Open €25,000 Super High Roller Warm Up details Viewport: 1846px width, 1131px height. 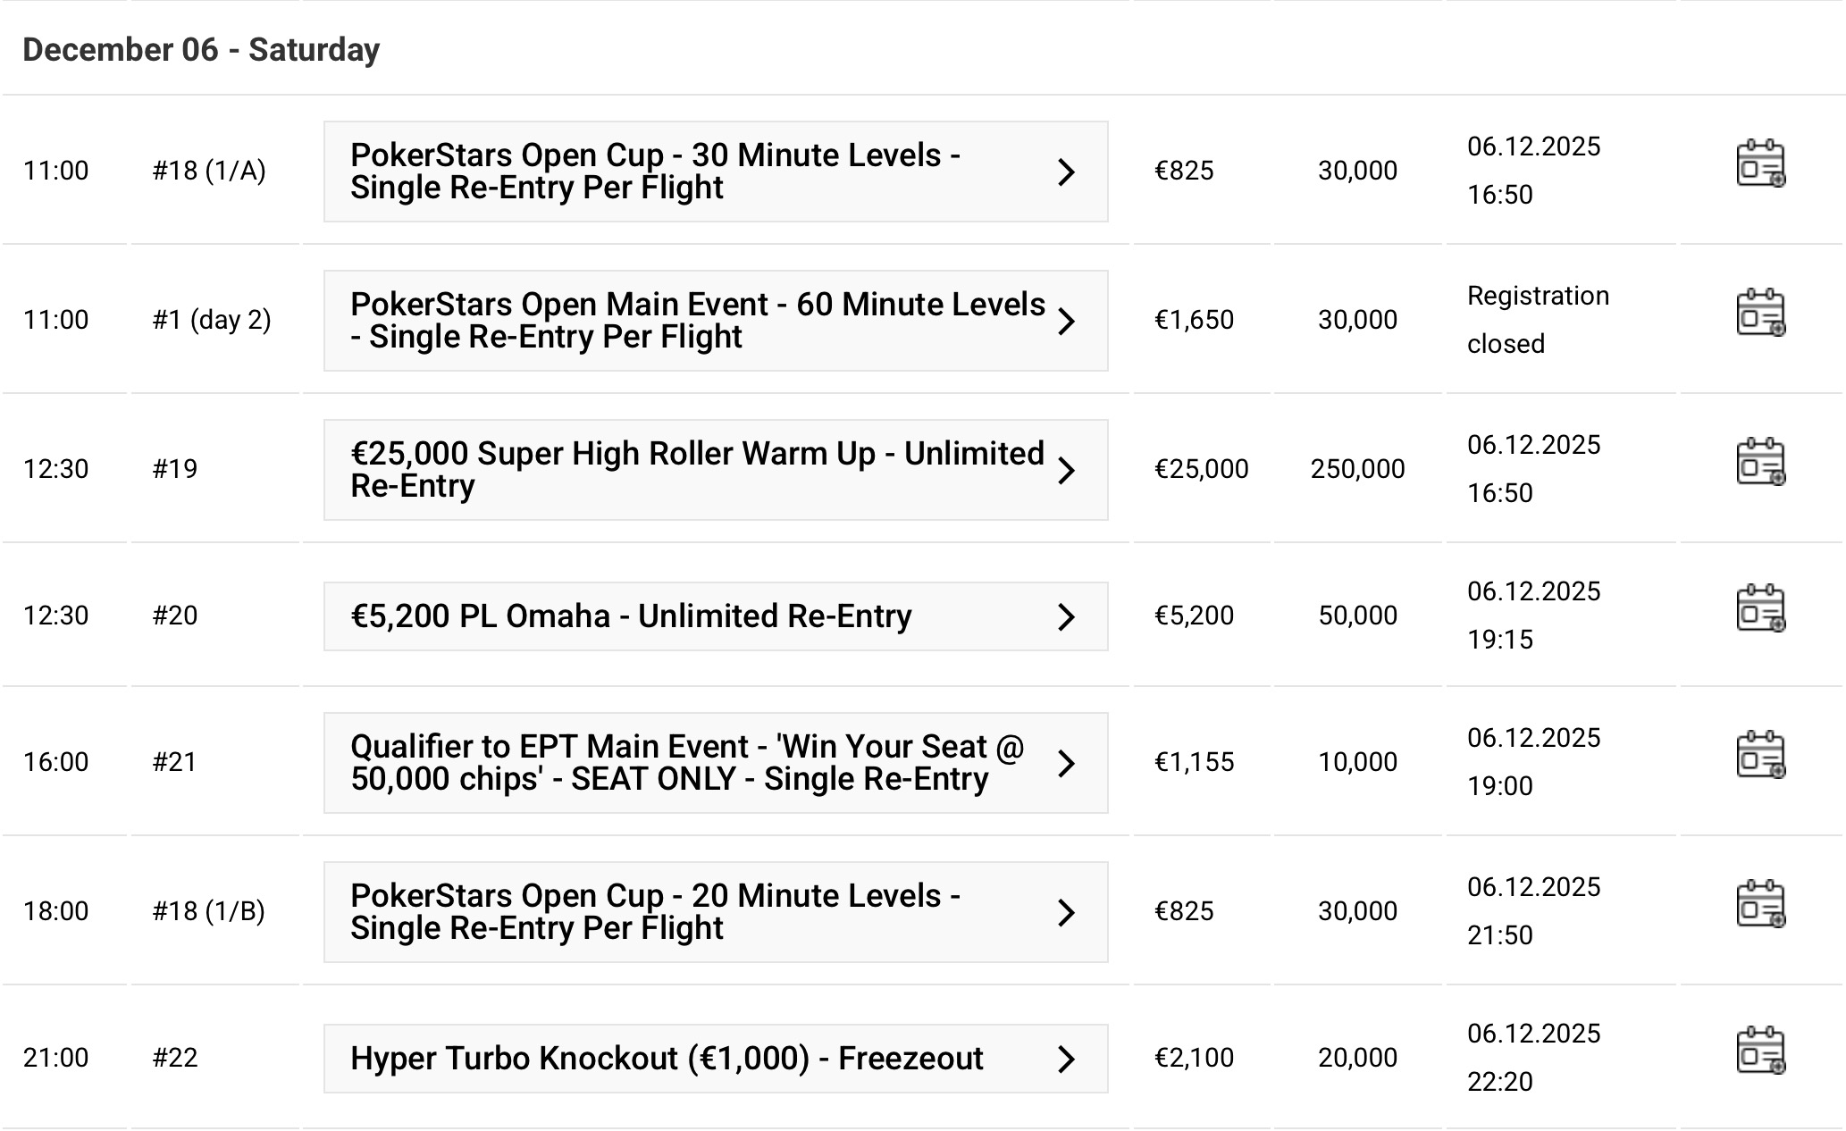(697, 470)
